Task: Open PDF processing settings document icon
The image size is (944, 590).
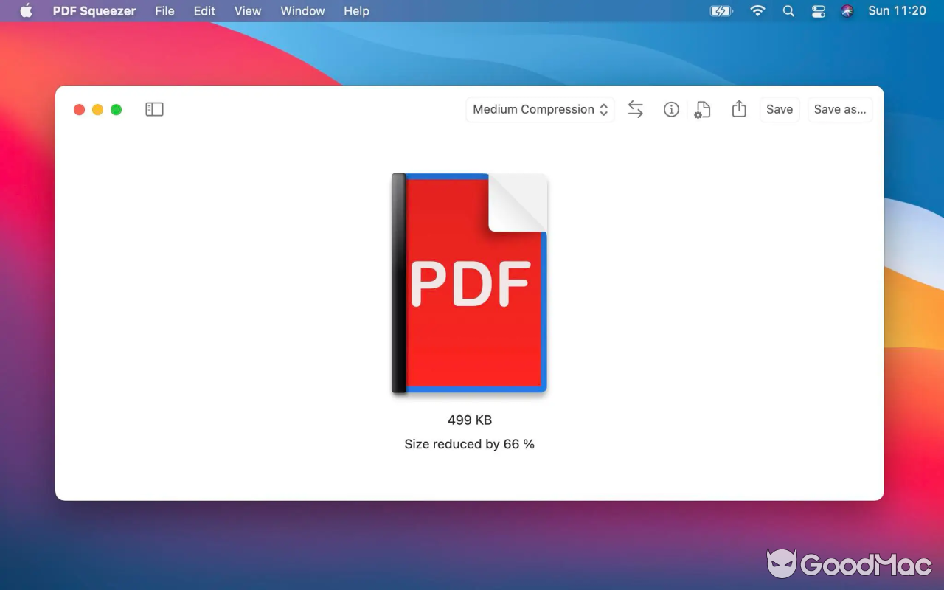Action: [x=702, y=109]
